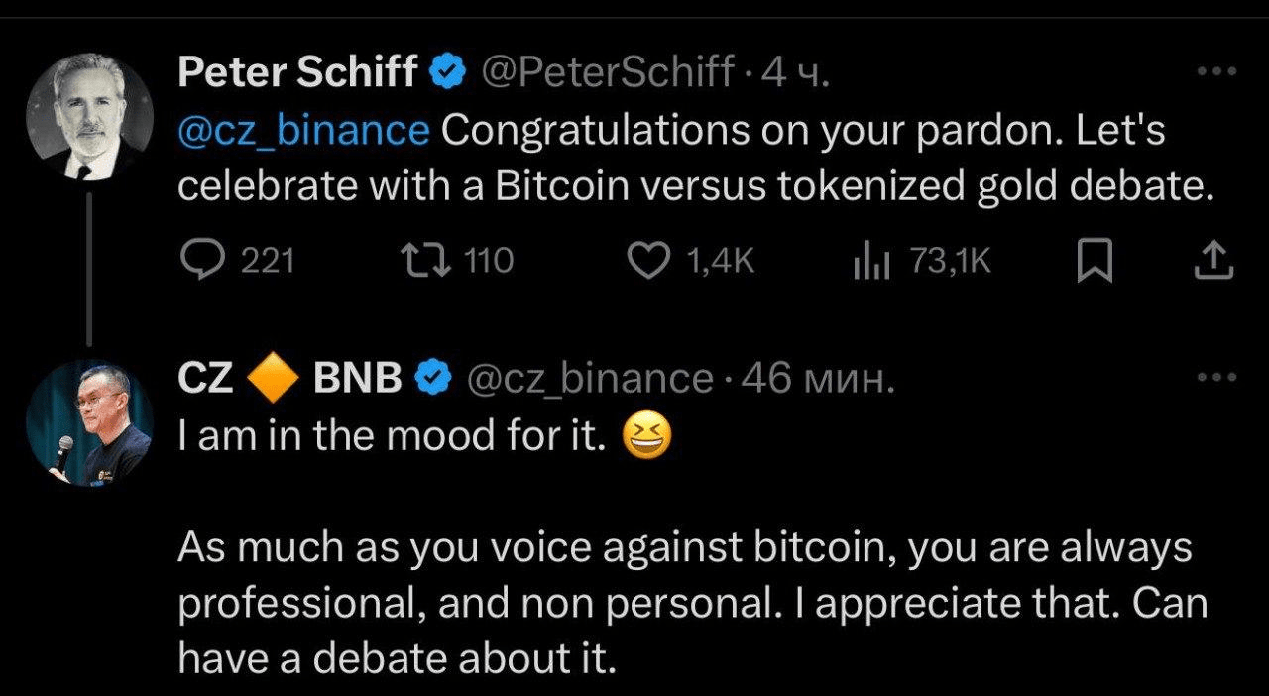Click Peter Schiff's profile picture
1269x696 pixels.
click(89, 115)
